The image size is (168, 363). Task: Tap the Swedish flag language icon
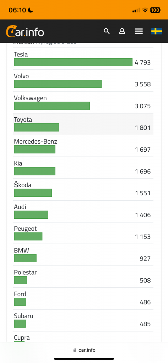pyautogui.click(x=157, y=31)
